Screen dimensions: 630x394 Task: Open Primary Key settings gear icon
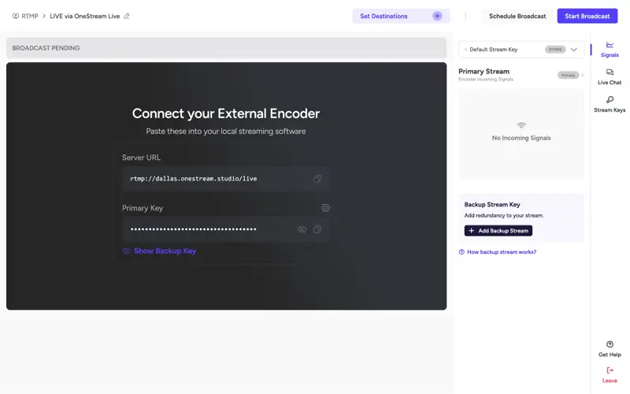click(x=325, y=208)
